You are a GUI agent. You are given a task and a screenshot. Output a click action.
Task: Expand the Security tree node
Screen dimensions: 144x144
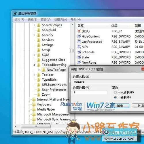34,35
